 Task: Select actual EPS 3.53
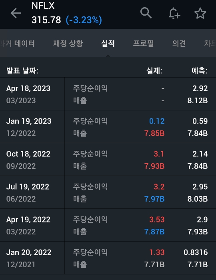click(157, 220)
